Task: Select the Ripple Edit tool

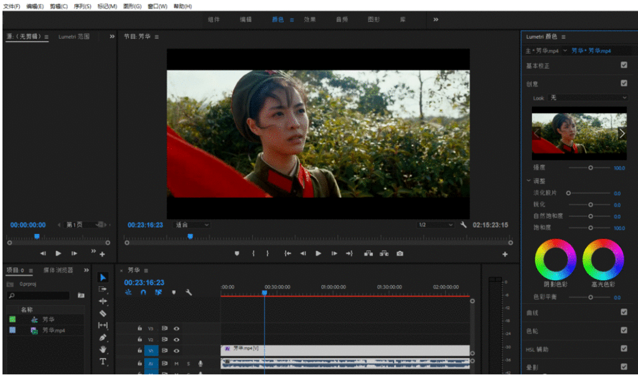Action: pyautogui.click(x=102, y=300)
